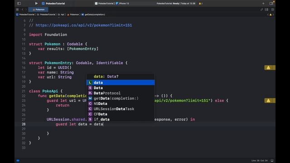Open the Api group breadcrumb

(61, 14)
